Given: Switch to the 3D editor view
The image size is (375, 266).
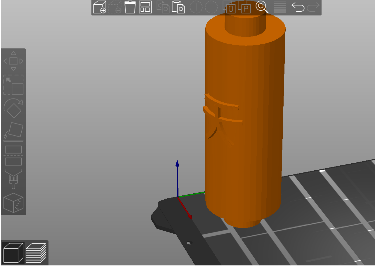Looking at the screenshot, I should click(x=13, y=253).
